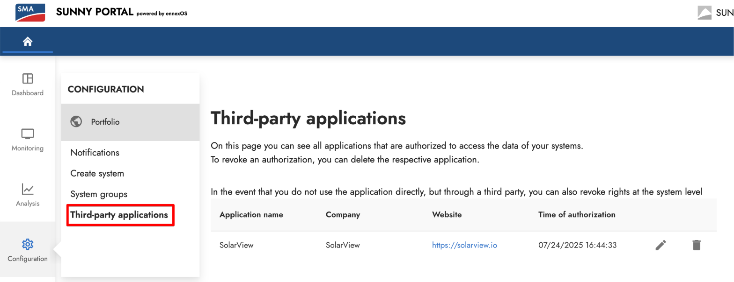Click the 07/24/2025 16:44:33 timestamp
This screenshot has width=734, height=282.
578,245
